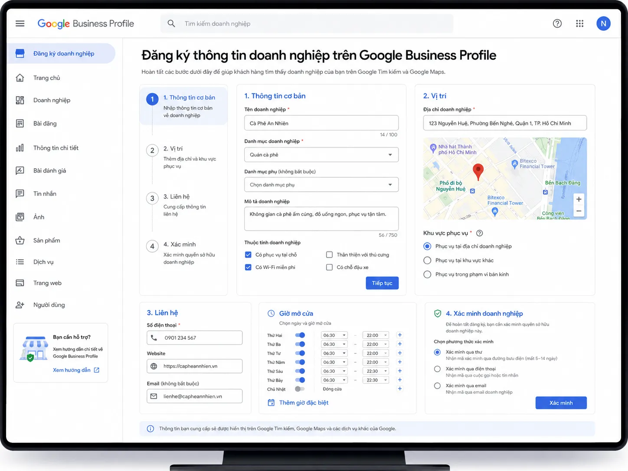Open the account avatar N
Image resolution: width=628 pixels, height=471 pixels.
(603, 23)
